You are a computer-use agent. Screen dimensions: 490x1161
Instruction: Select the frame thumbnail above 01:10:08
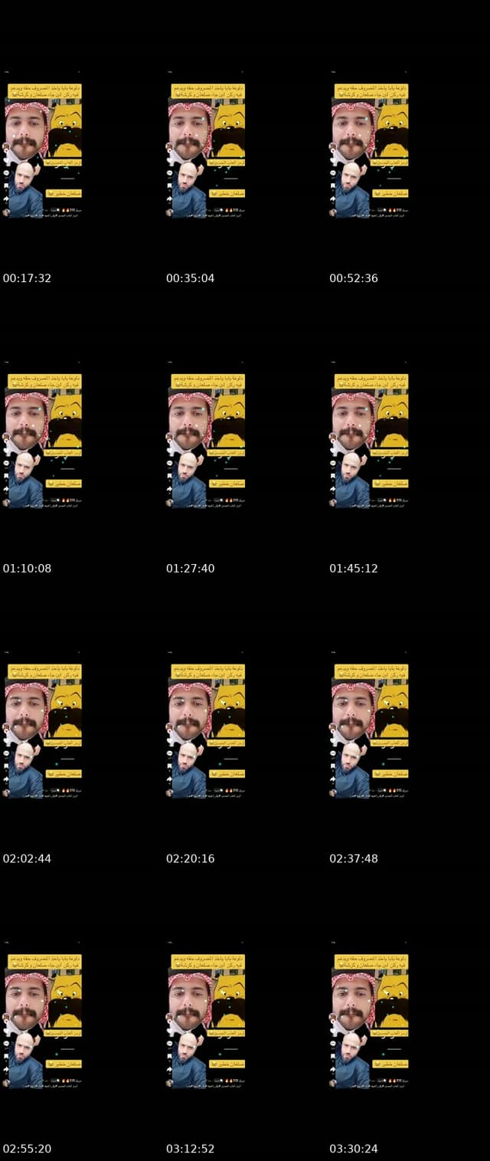pyautogui.click(x=43, y=435)
